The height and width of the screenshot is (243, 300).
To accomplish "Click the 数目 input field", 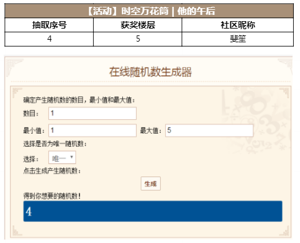I will point(93,113).
